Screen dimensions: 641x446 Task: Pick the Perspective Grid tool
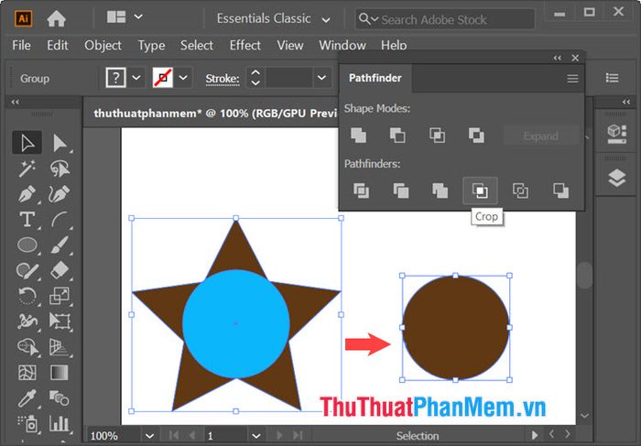point(60,347)
